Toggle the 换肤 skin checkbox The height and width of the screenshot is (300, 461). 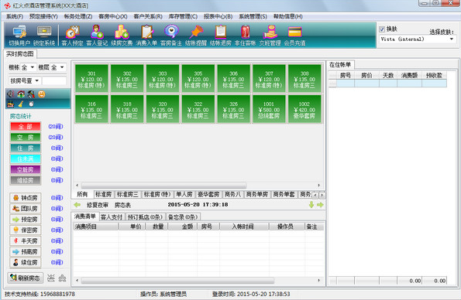tap(382, 29)
